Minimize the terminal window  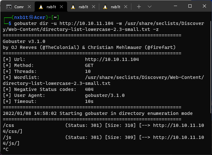[x=176, y=6]
